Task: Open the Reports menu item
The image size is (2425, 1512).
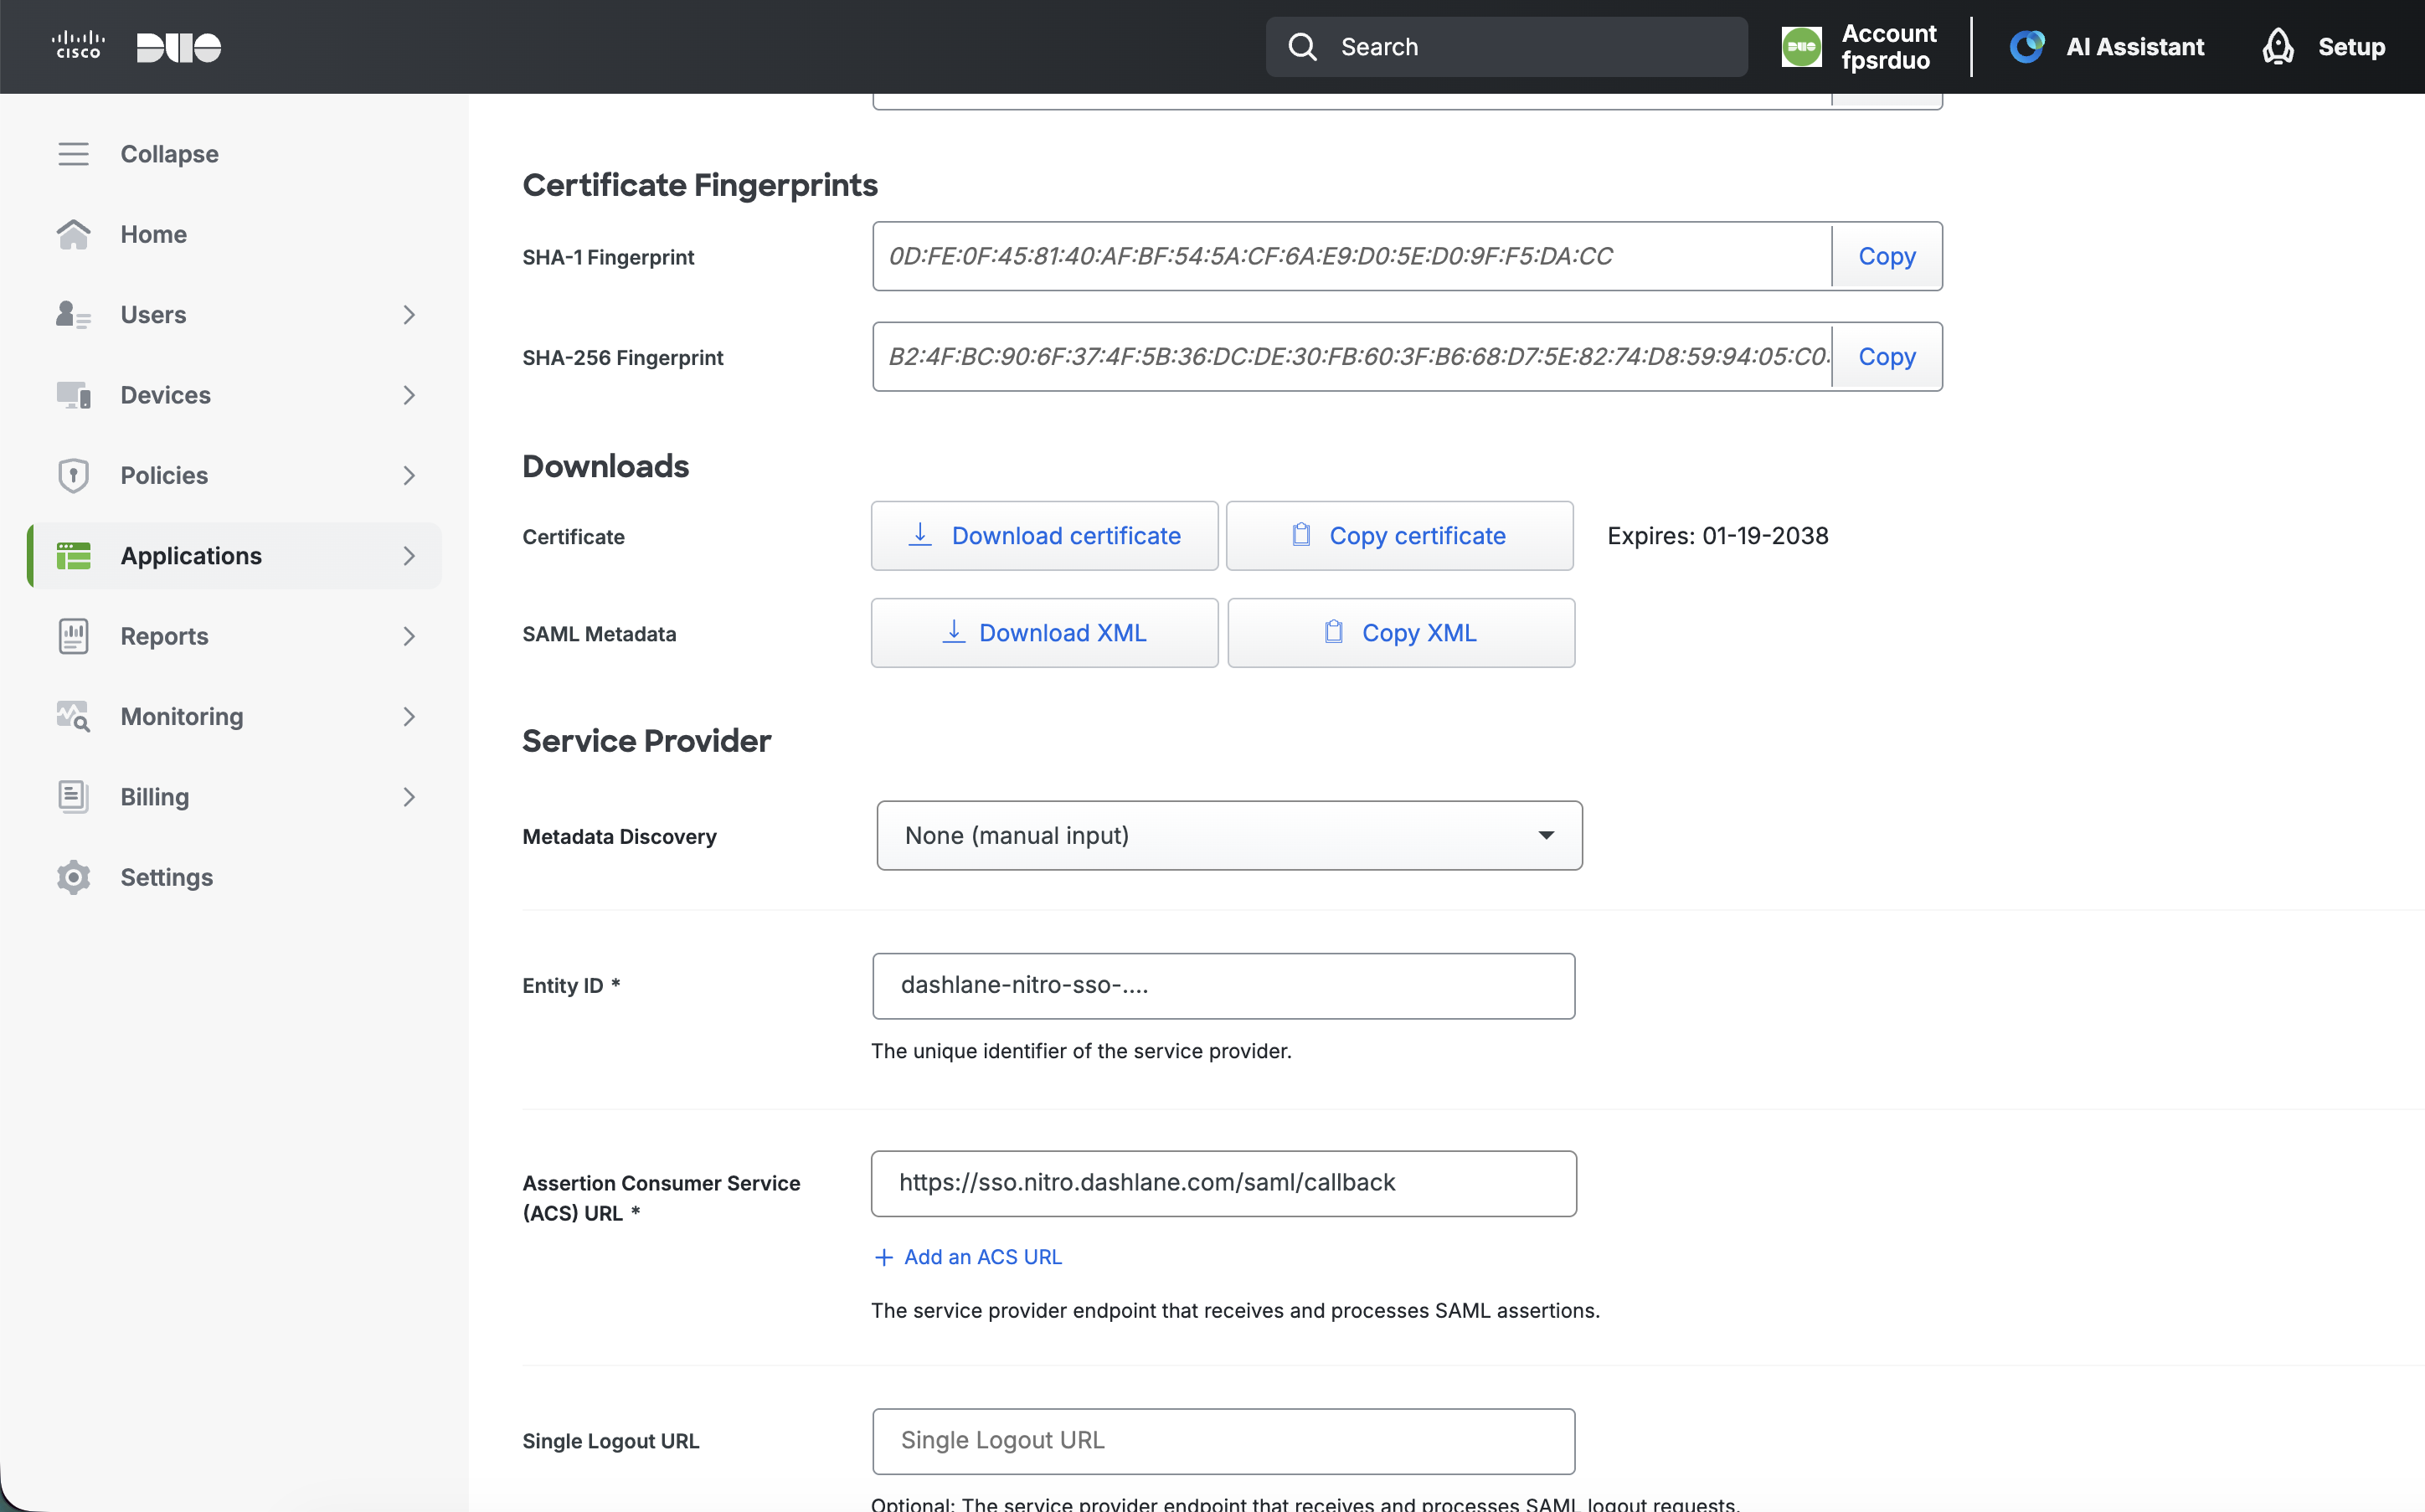Action: point(234,636)
